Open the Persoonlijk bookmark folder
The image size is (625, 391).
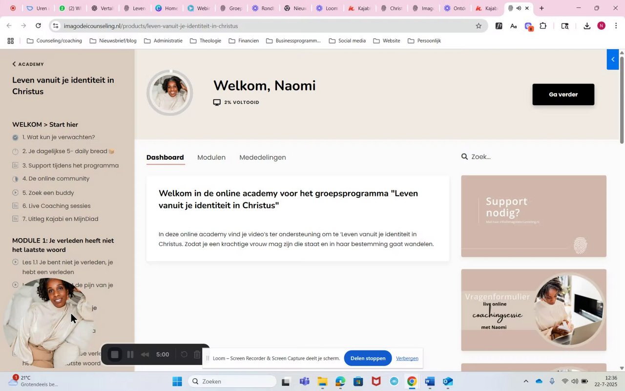pyautogui.click(x=424, y=41)
